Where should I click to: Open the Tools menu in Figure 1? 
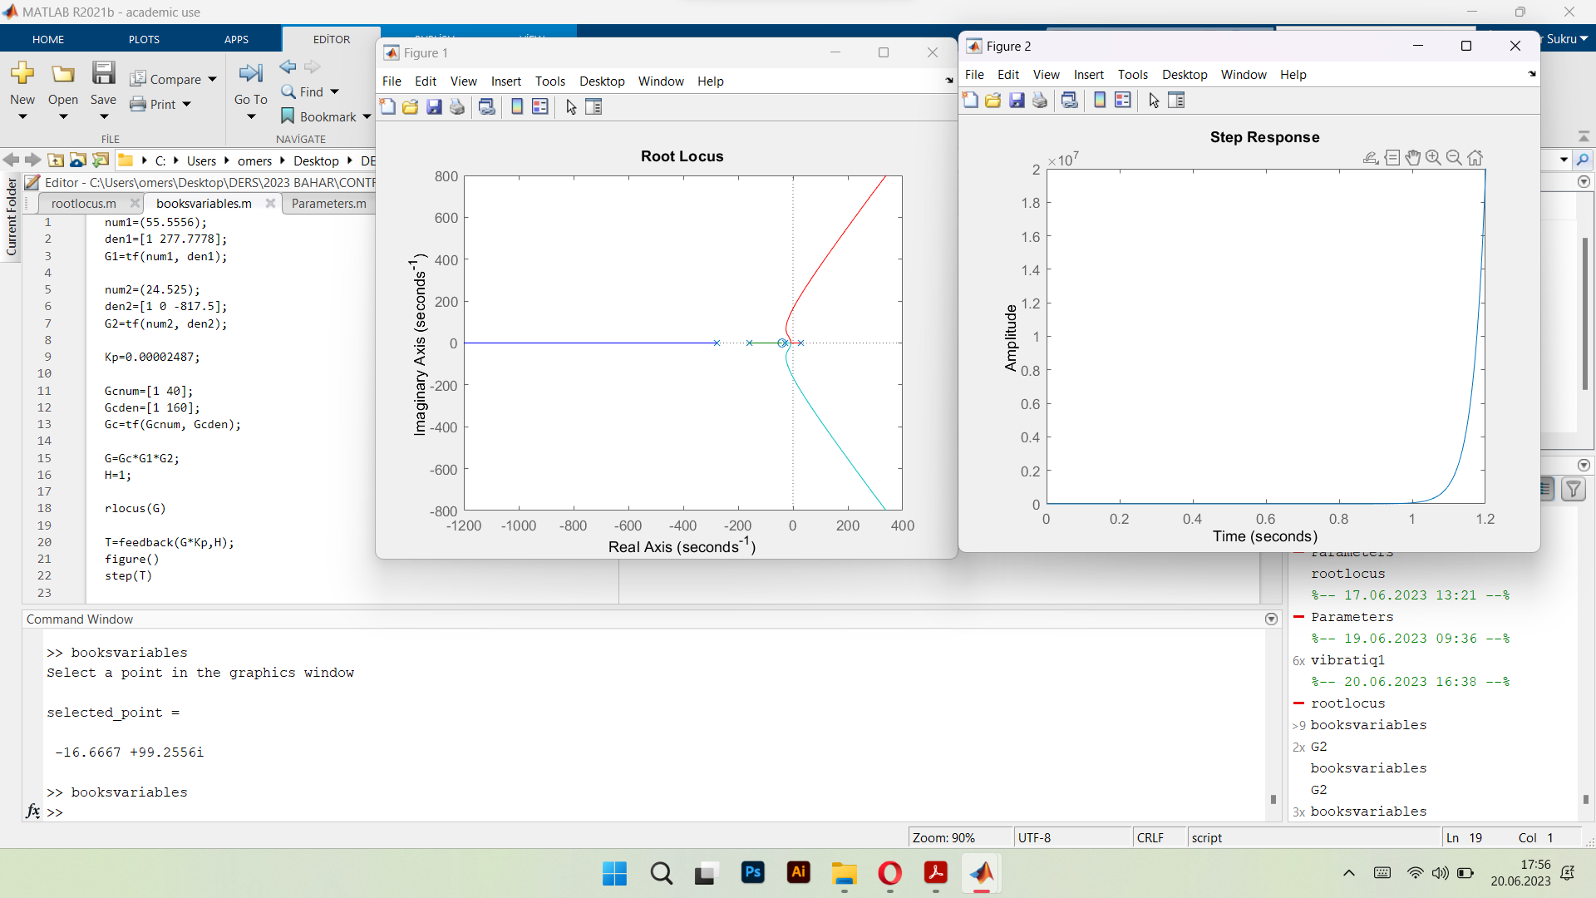coord(549,81)
